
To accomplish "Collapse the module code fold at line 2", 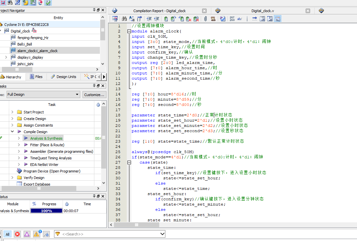I will [129, 31].
